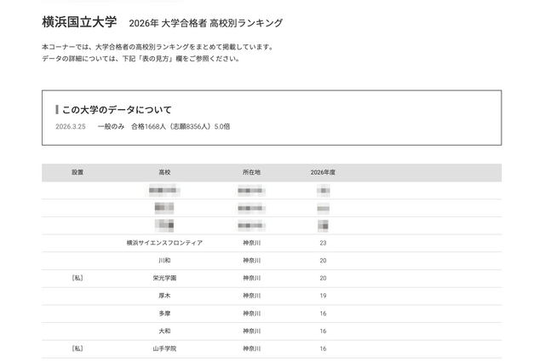Click the date 2026.3.25
Viewport: 545px width, 363px height.
tap(71, 127)
